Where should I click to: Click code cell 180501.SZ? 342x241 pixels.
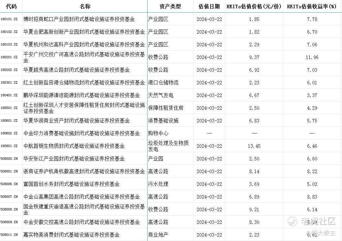coord(9,108)
